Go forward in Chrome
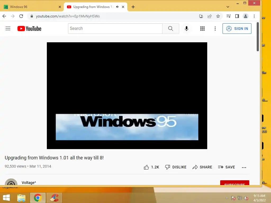Viewport: 271px width, 203px height. [x=13, y=16]
